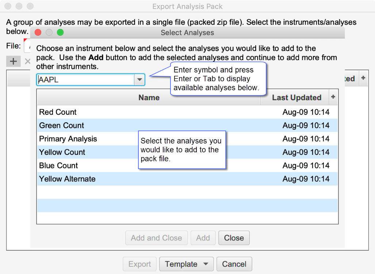Expand the instrument symbol dropdown arrow

[139, 80]
